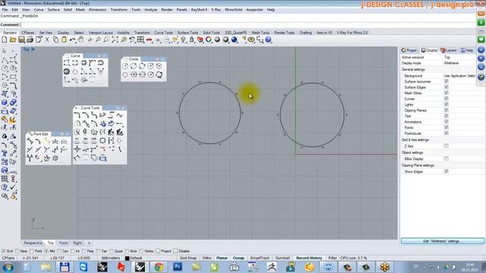Open the Surface menu
486x273 pixels.
point(53,10)
